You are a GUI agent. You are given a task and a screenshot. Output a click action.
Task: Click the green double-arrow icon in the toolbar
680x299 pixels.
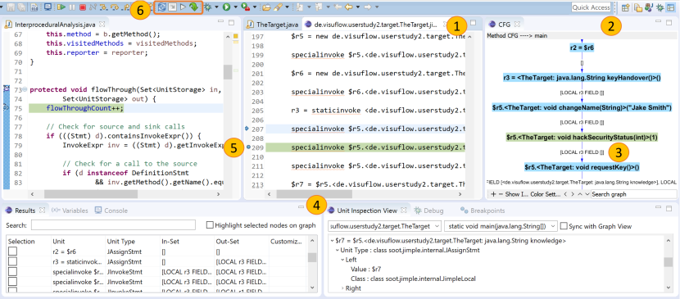(x=193, y=7)
